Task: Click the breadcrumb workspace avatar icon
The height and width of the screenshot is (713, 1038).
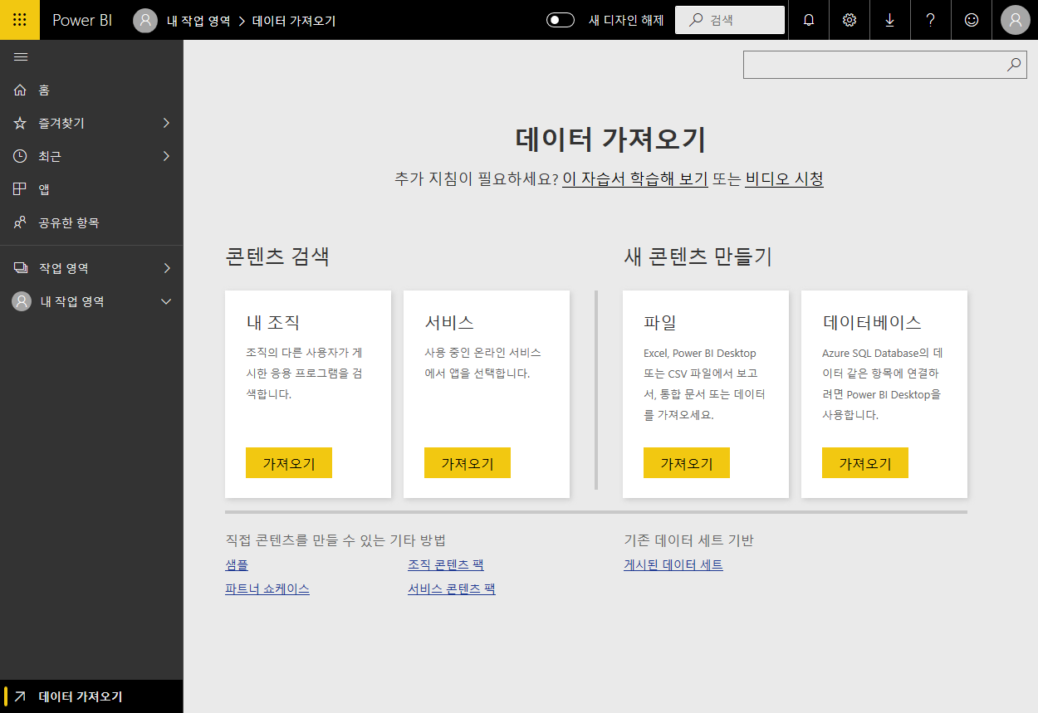Action: point(145,21)
